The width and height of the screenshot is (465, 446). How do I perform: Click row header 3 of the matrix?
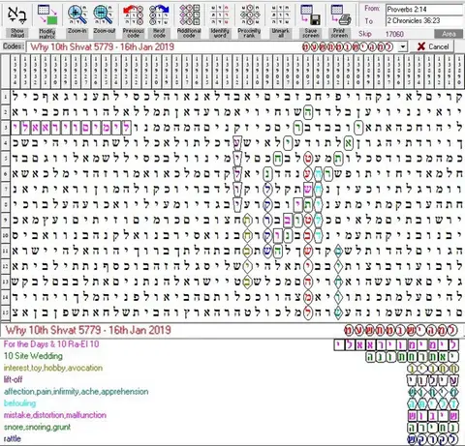[5, 128]
